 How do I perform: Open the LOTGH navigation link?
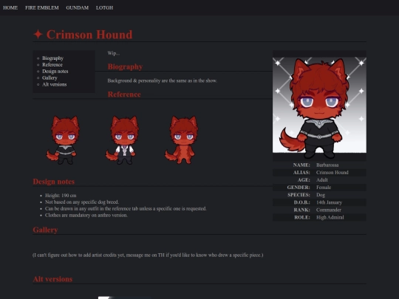coord(105,7)
